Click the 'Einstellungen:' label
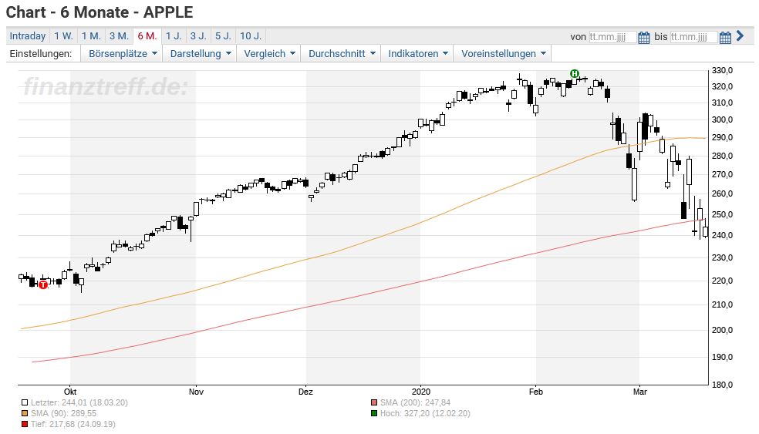 (41, 54)
